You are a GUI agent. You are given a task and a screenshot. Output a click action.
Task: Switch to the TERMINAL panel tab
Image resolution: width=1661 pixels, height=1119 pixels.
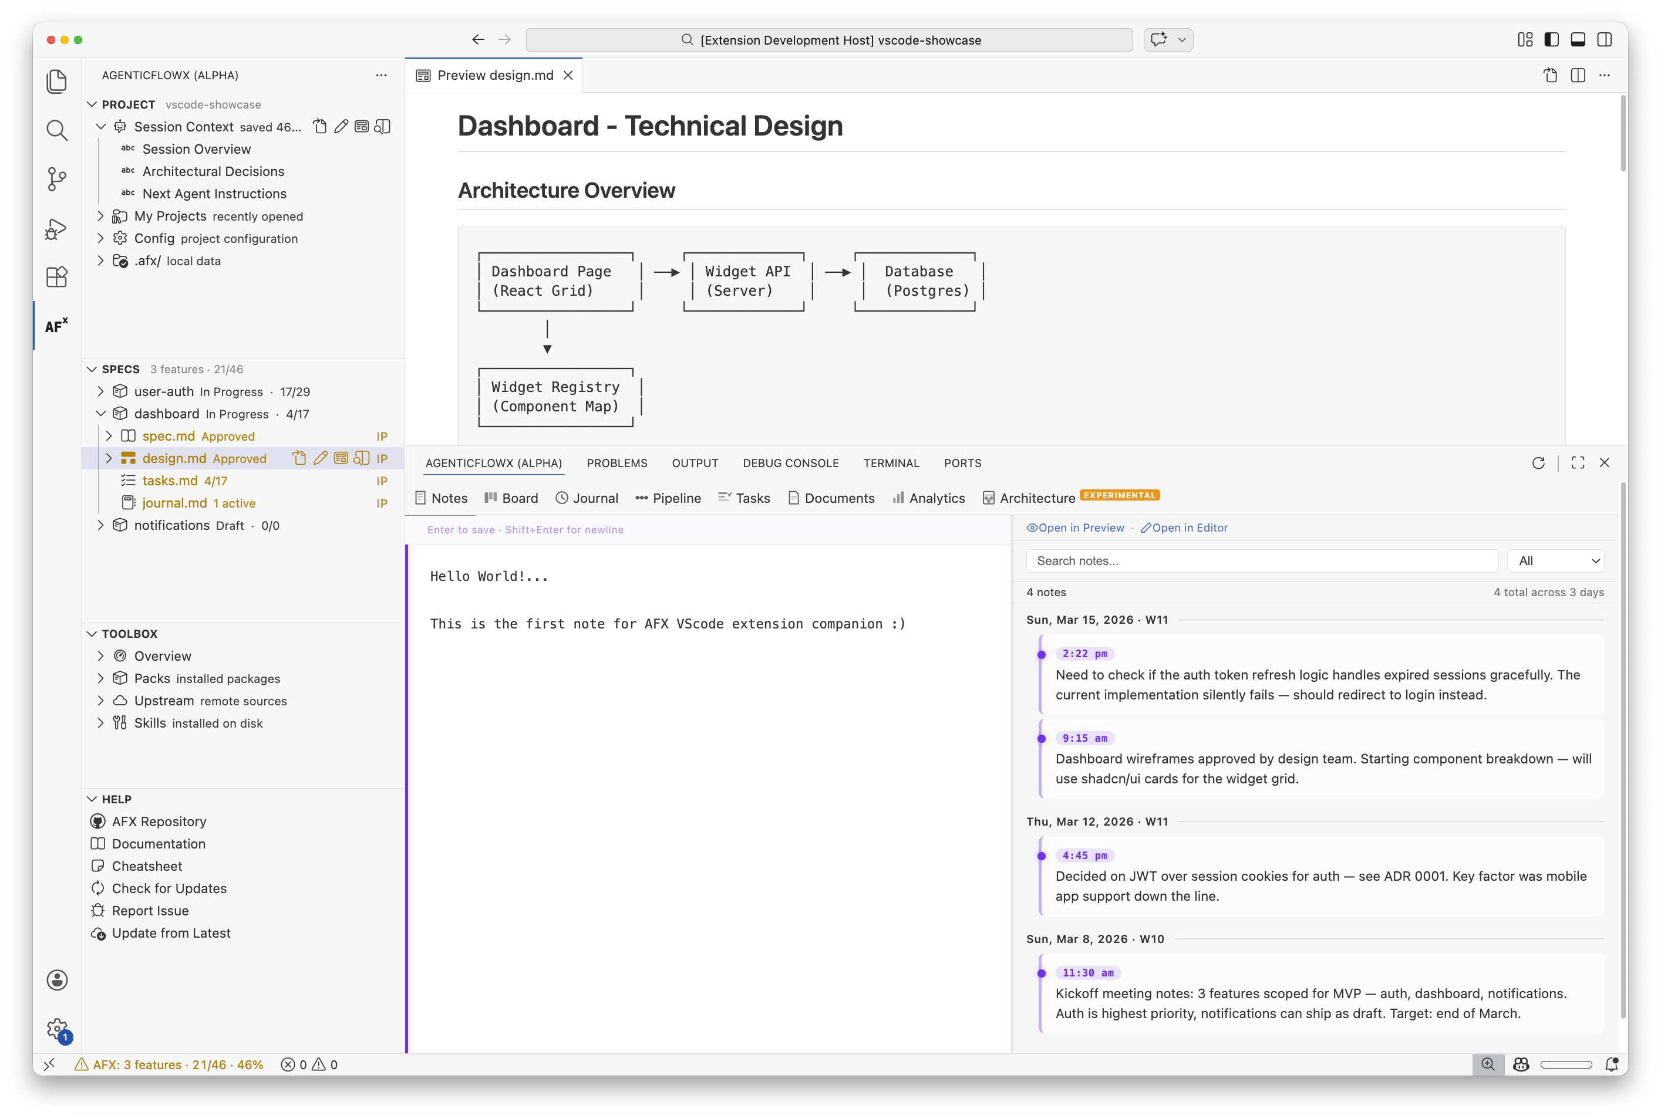point(891,463)
